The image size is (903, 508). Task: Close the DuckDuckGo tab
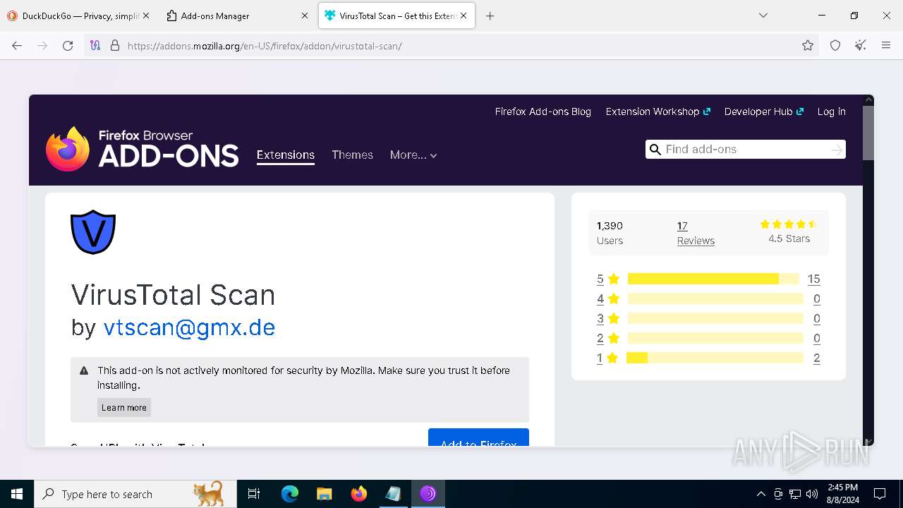[x=146, y=16]
